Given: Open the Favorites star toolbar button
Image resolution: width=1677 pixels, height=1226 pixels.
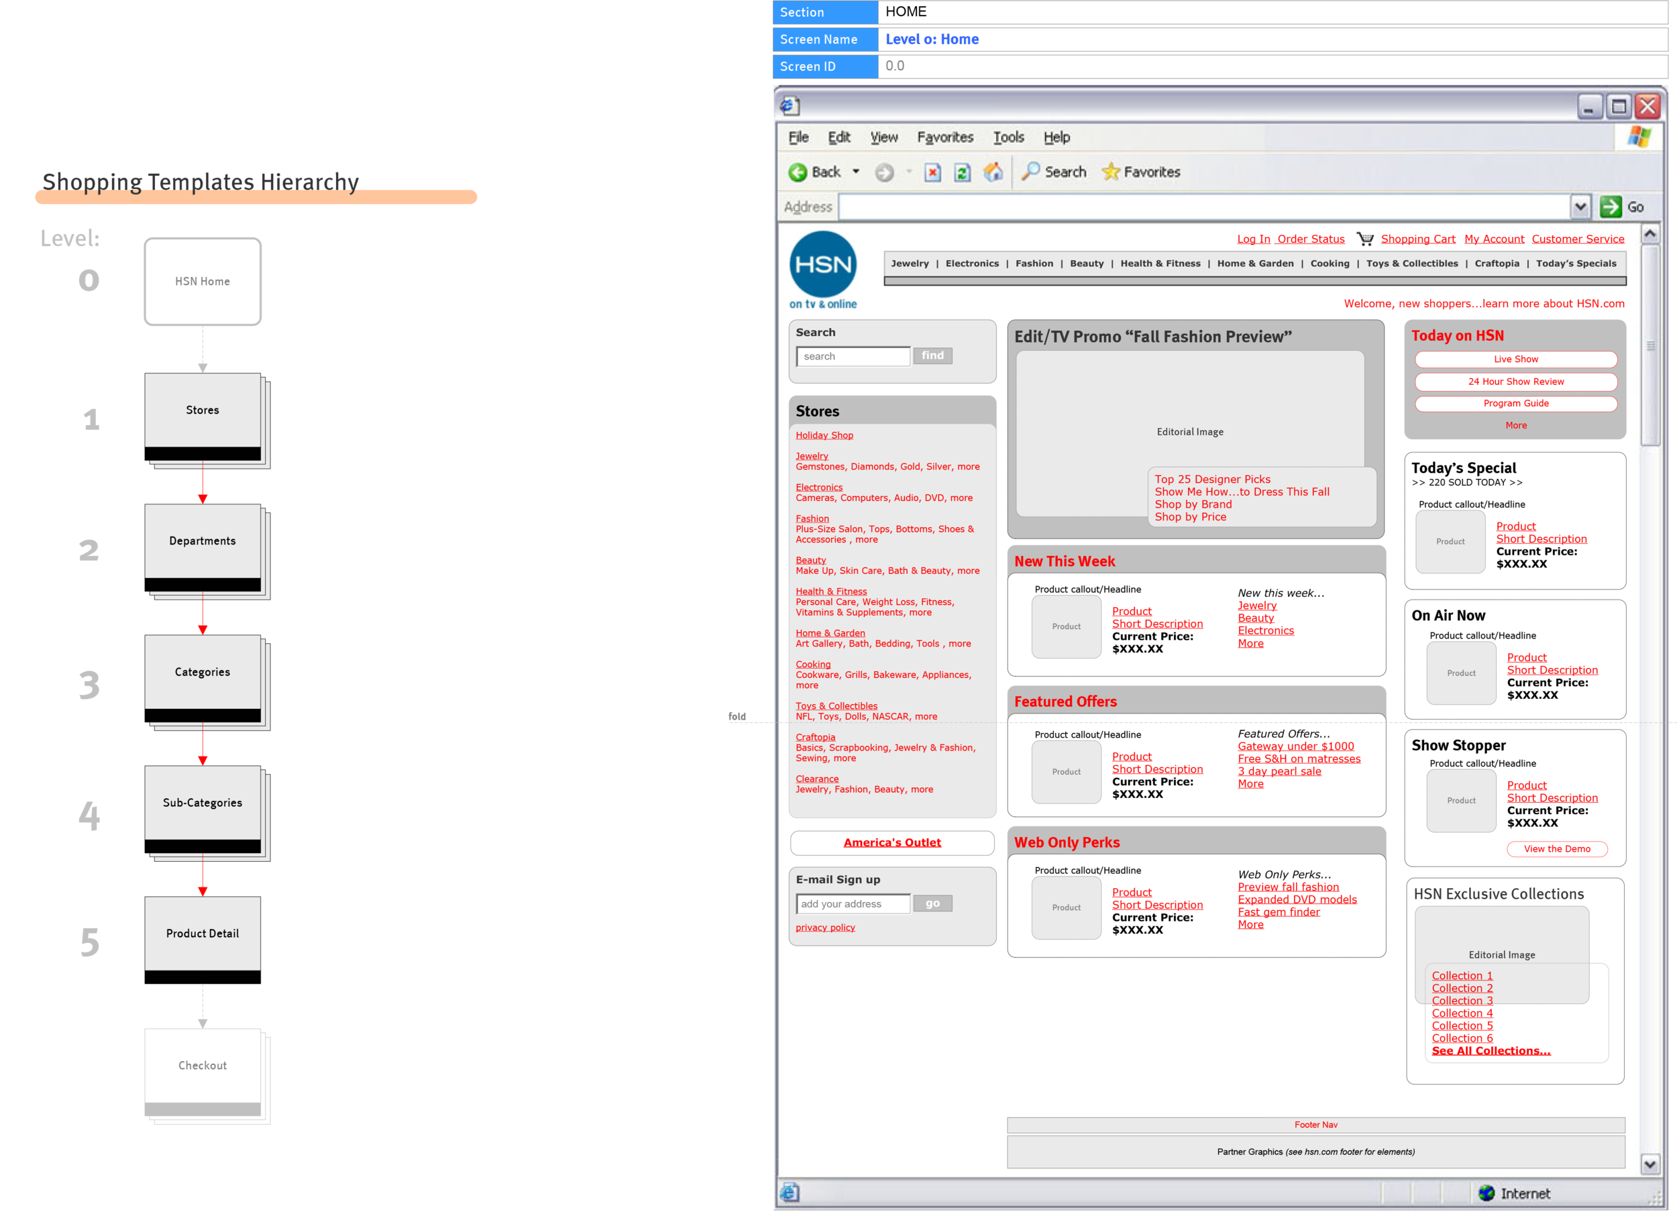Looking at the screenshot, I should (1141, 172).
